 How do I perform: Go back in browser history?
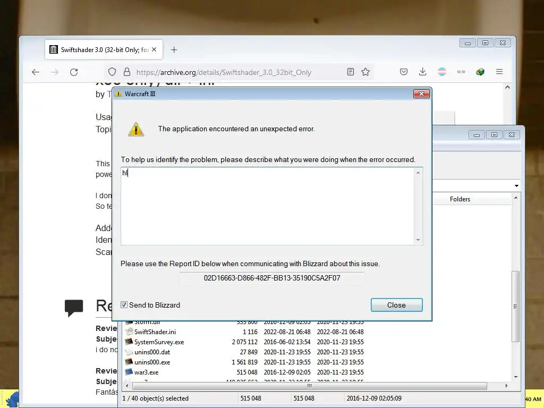click(36, 72)
